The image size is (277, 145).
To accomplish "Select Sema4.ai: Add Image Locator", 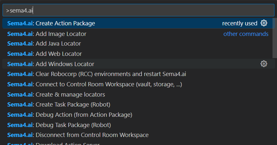I will [139, 34].
